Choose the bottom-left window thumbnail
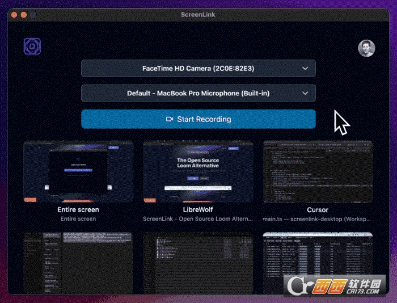 point(78,263)
